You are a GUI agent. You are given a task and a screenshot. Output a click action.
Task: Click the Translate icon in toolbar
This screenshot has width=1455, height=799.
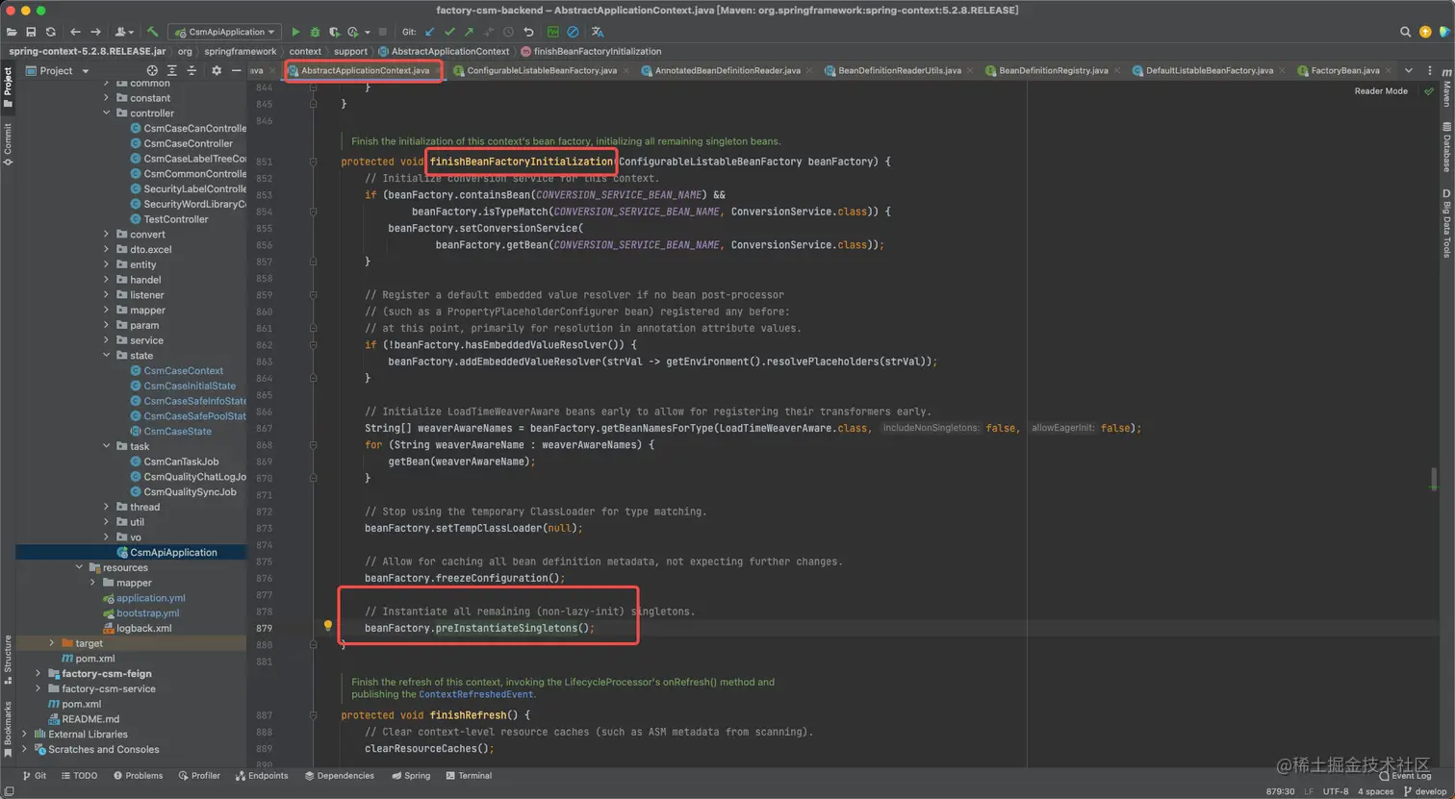coord(598,32)
